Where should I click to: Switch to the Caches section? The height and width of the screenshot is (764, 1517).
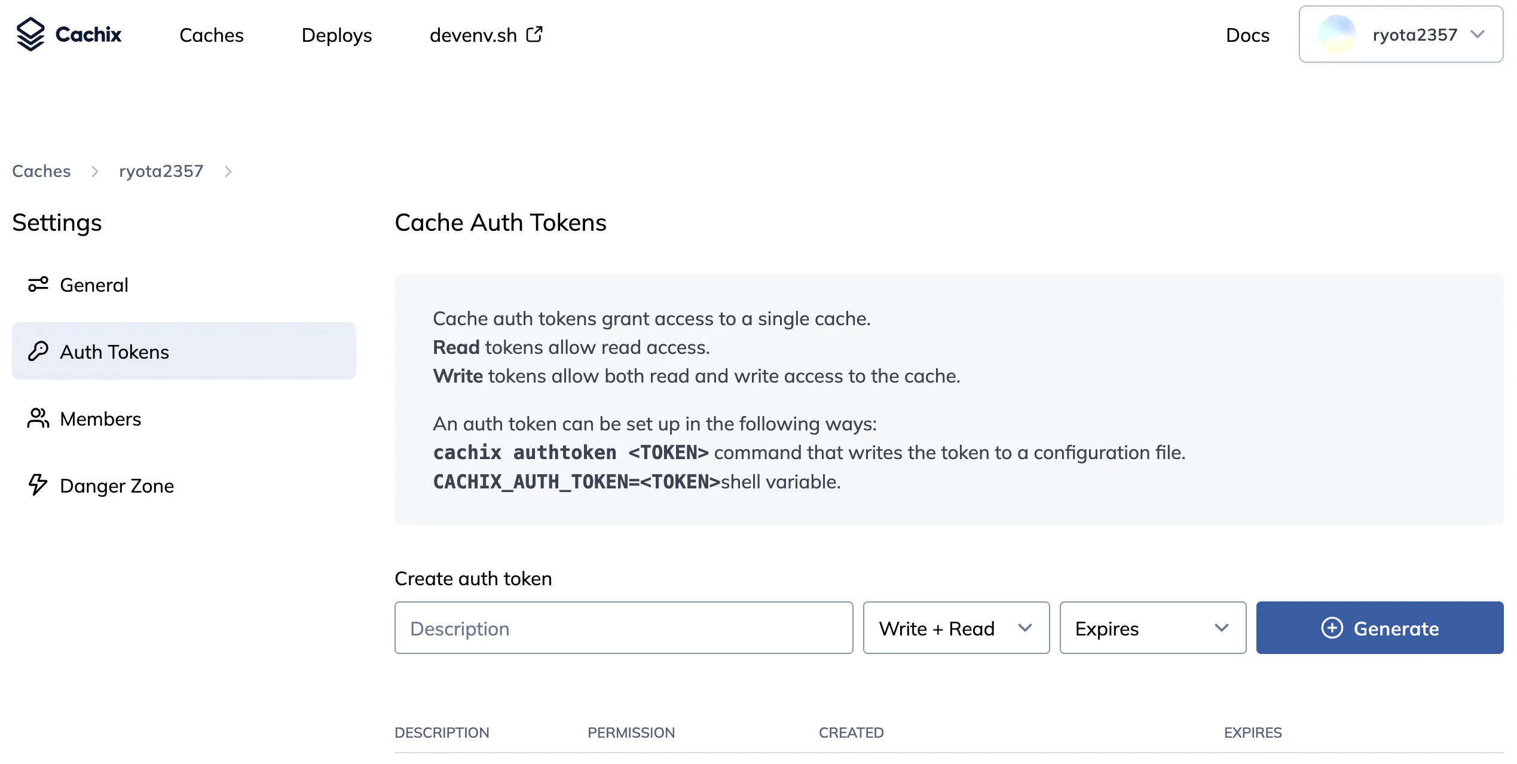pos(211,35)
